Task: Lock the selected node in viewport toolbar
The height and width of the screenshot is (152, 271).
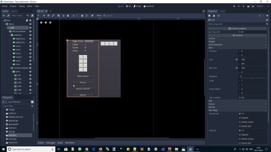Action: click(82, 16)
